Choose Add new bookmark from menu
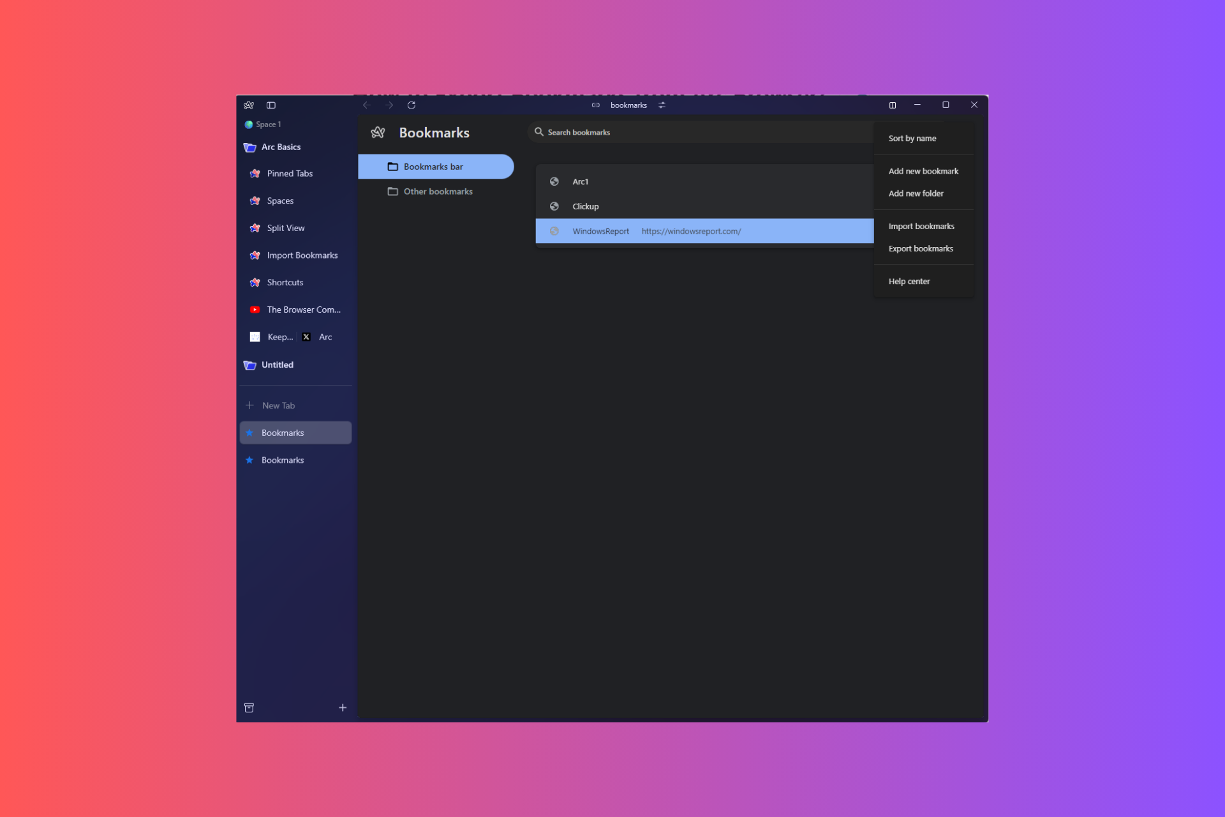This screenshot has width=1225, height=817. point(923,171)
